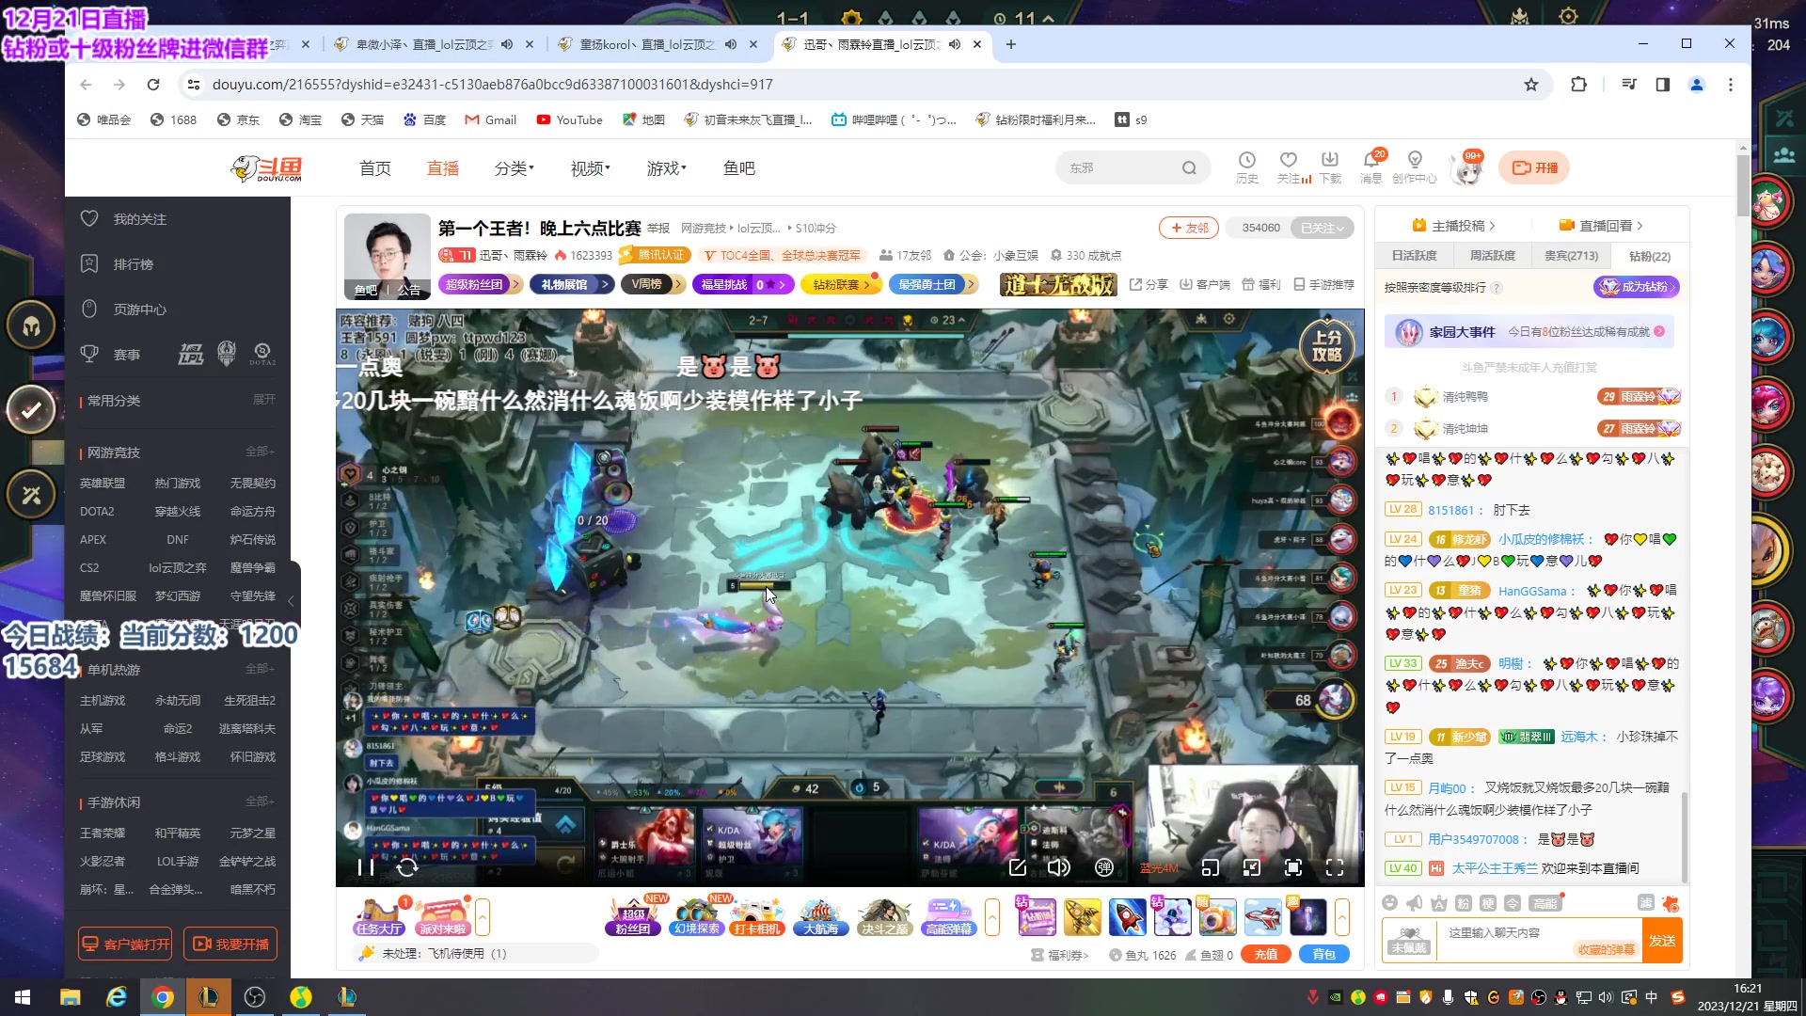The width and height of the screenshot is (1806, 1016).
Task: Open the 任务大厅 task hall icon
Action: coord(379,916)
